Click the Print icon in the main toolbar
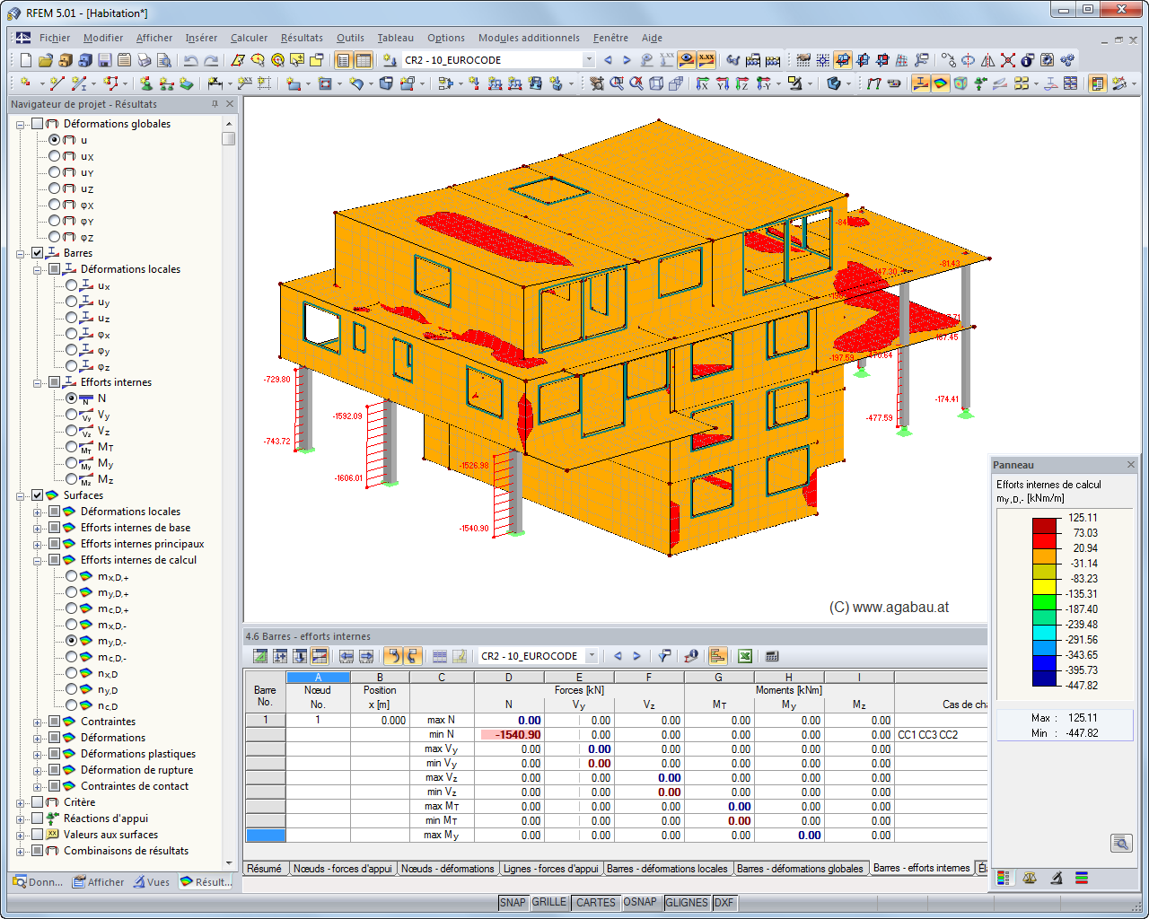The image size is (1149, 919). pyautogui.click(x=145, y=60)
